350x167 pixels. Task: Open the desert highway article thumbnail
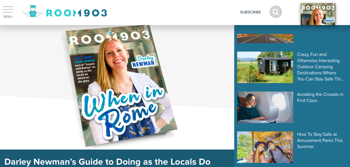click(265, 38)
